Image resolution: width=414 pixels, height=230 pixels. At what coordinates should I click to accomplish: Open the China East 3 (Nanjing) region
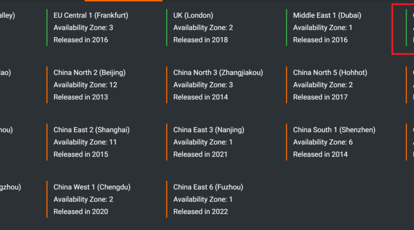coord(209,130)
